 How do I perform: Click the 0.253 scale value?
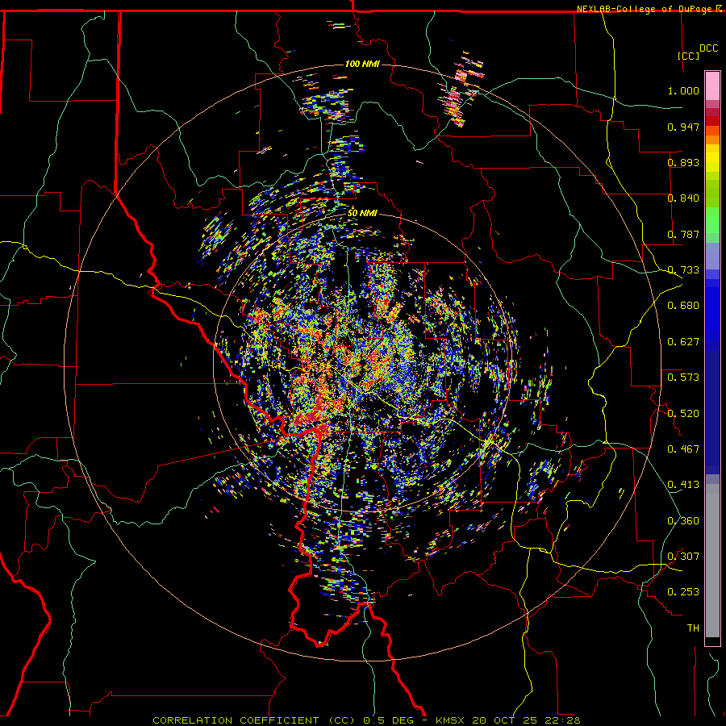(x=683, y=592)
